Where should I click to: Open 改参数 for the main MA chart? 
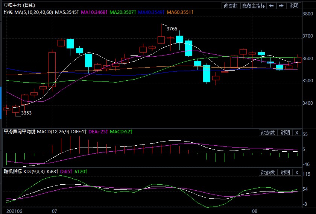(x=231, y=6)
